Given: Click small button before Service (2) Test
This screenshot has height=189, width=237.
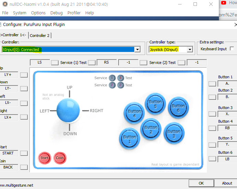Looking at the screenshot, I should coord(144,63).
